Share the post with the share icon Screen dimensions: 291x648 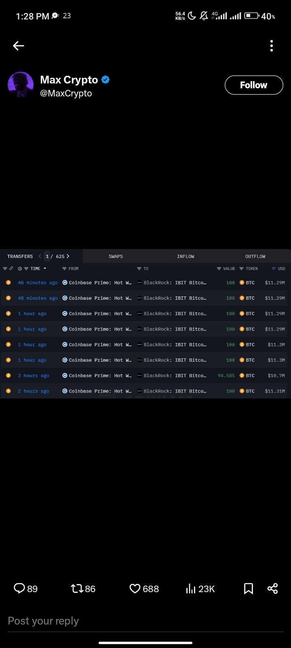273,588
